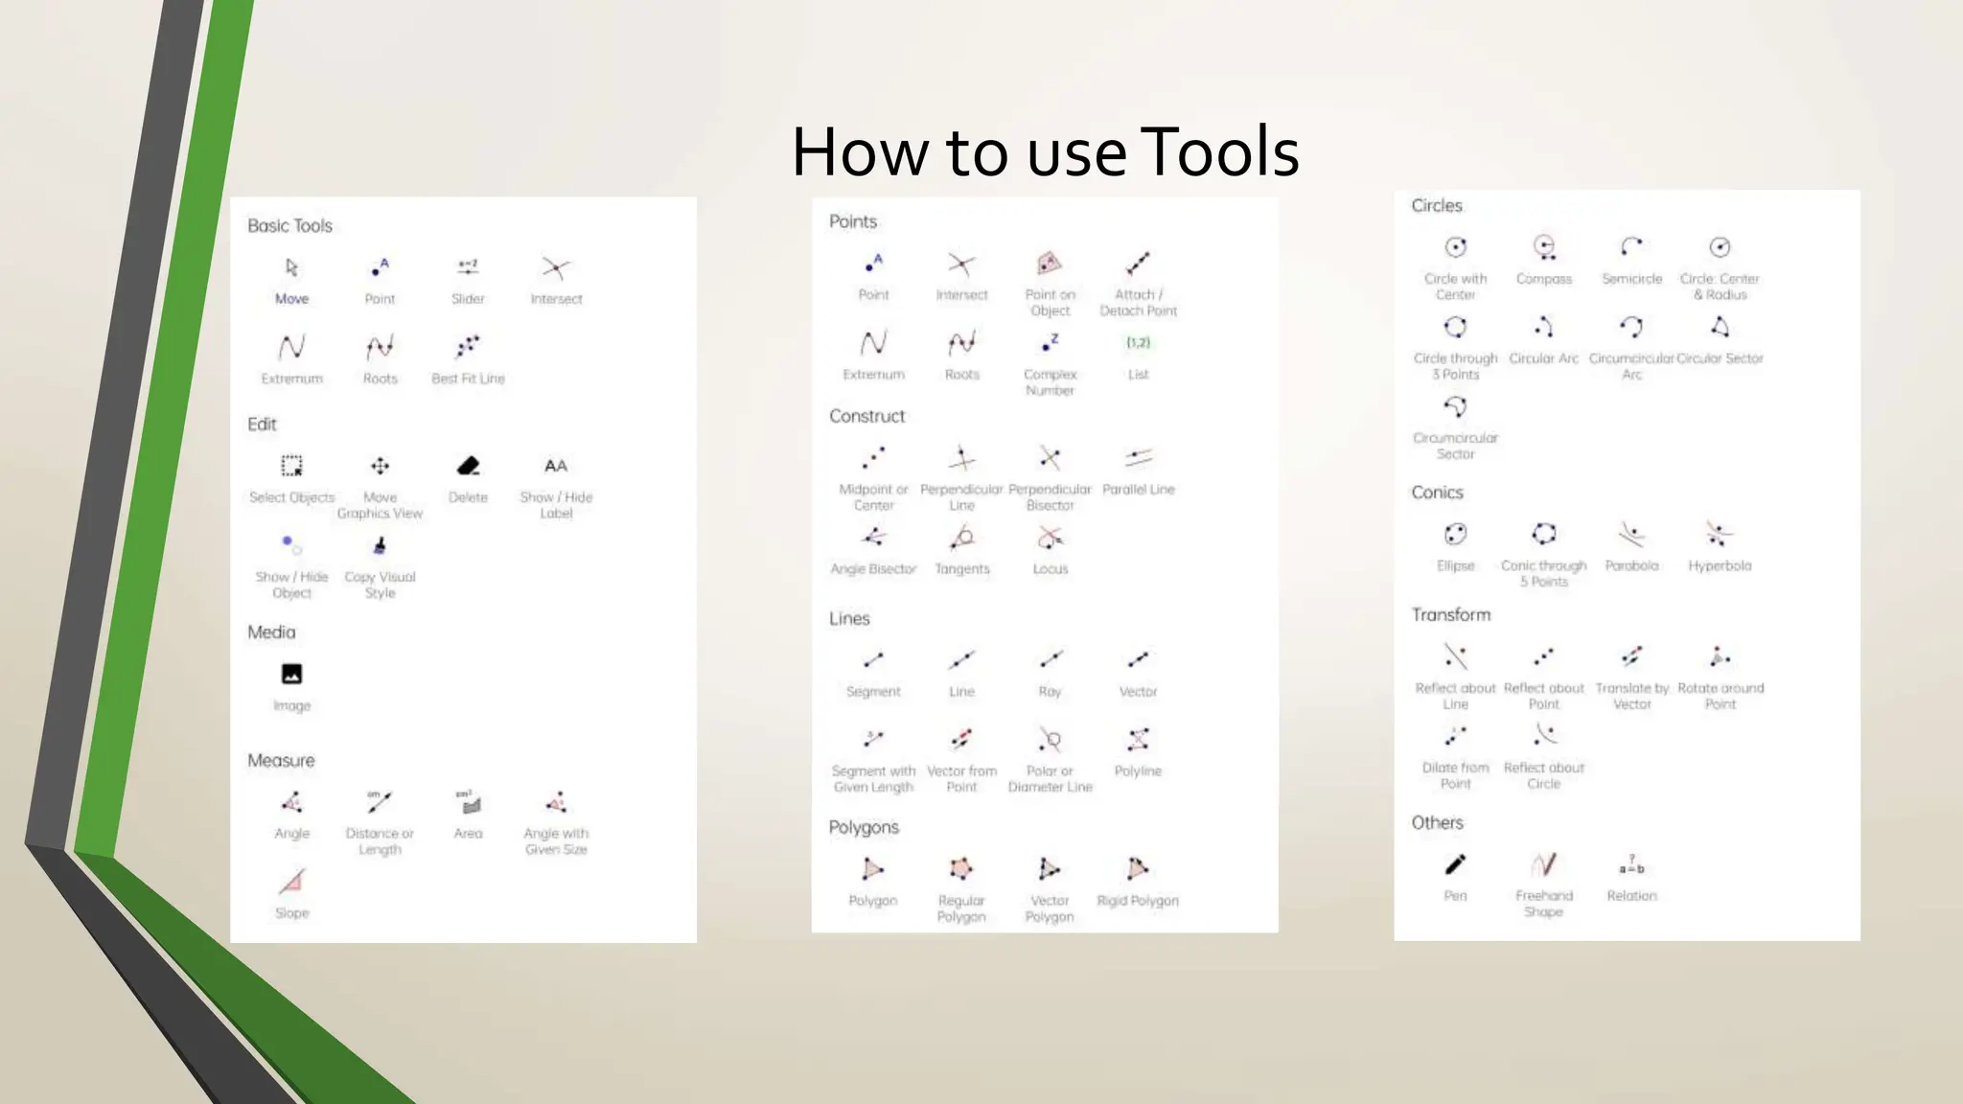Select the Hyperbola conic tool
This screenshot has width=1963, height=1104.
pos(1720,534)
